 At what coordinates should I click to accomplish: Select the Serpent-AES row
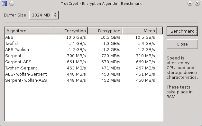tap(84, 62)
